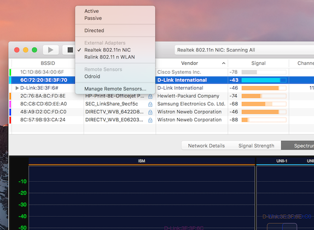The image size is (314, 230).
Task: Select BSSID 48:A9:D2:0C:FD:C0
Action: click(43, 112)
